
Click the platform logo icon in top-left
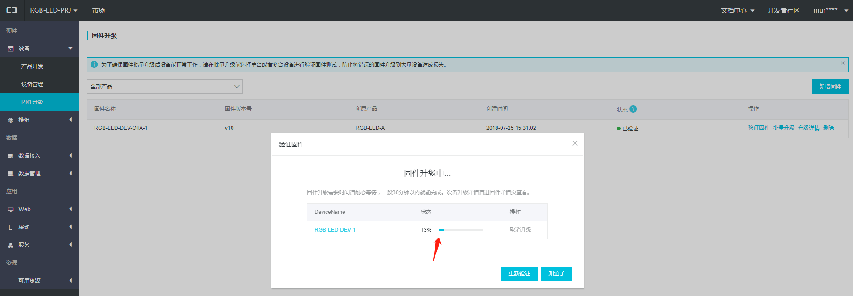click(x=12, y=10)
